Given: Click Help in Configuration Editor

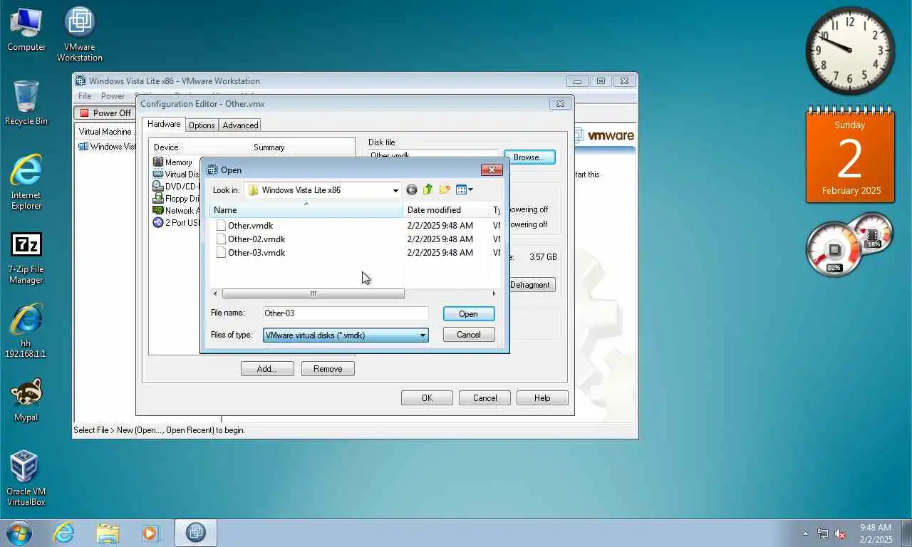Looking at the screenshot, I should tap(542, 398).
